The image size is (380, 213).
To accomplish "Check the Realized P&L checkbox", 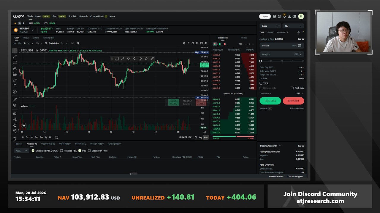I will coord(61,151).
